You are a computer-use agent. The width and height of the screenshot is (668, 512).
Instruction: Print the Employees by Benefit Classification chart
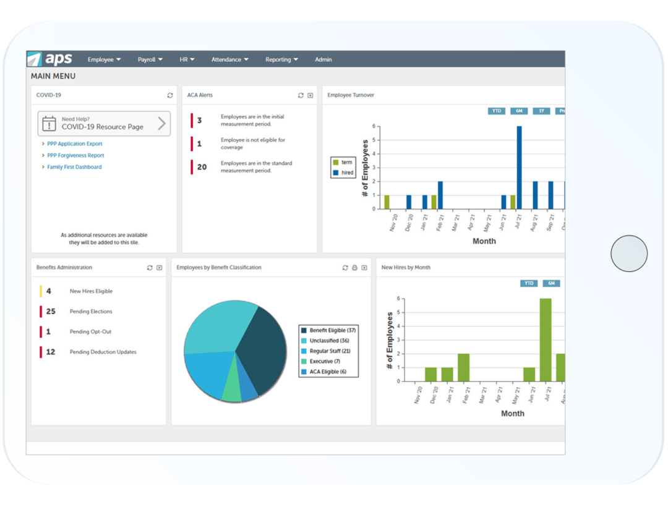[x=354, y=268]
